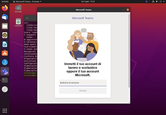The height and width of the screenshot is (115, 166).
Task: Click the Accedi sign-in button
Action: pyautogui.click(x=83, y=91)
